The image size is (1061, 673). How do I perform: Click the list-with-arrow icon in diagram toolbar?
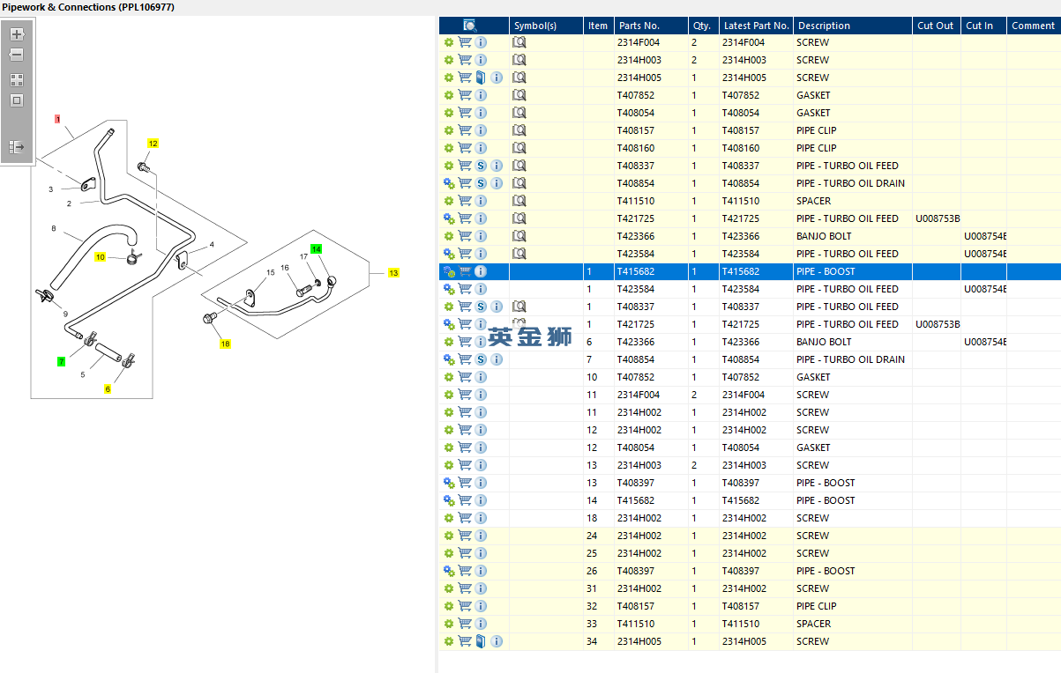tap(17, 146)
